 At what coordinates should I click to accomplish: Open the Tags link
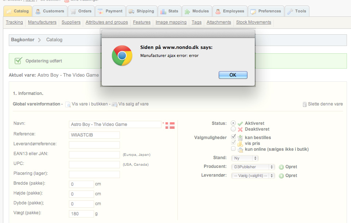pyautogui.click(x=196, y=22)
